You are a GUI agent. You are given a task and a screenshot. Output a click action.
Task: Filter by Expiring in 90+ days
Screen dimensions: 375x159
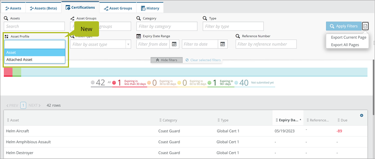221,82
